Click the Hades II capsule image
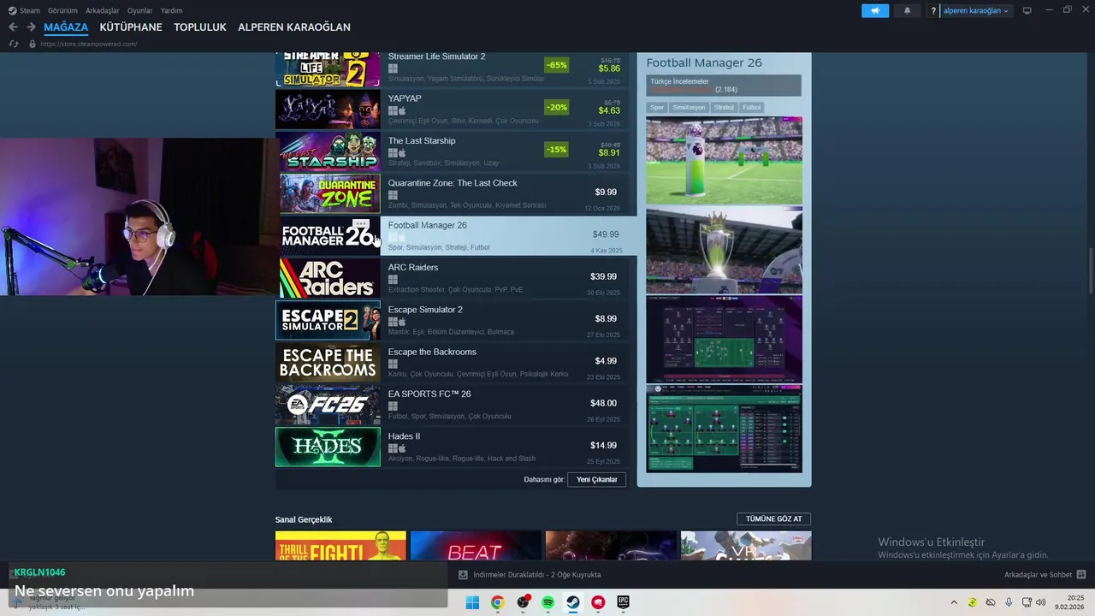The width and height of the screenshot is (1095, 616). (x=328, y=447)
